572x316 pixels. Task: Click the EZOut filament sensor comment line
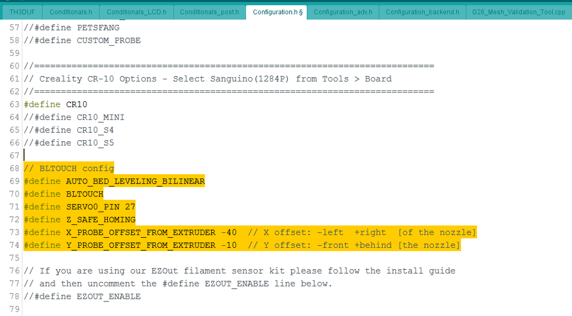240,271
